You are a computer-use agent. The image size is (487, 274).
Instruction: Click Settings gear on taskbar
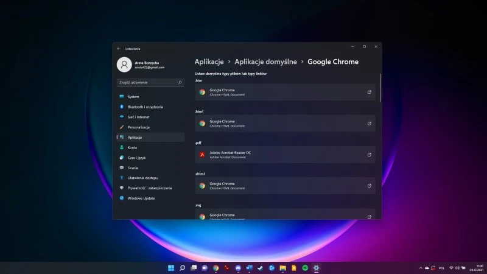point(316,268)
